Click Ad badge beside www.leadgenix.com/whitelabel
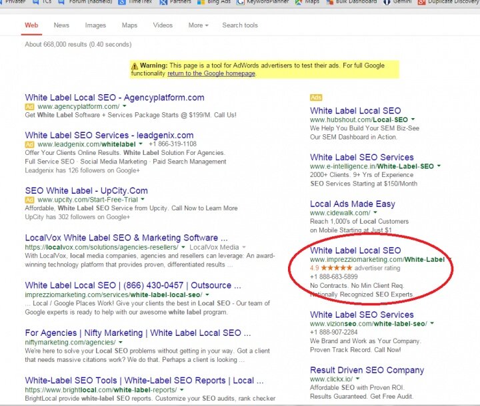 (x=29, y=144)
